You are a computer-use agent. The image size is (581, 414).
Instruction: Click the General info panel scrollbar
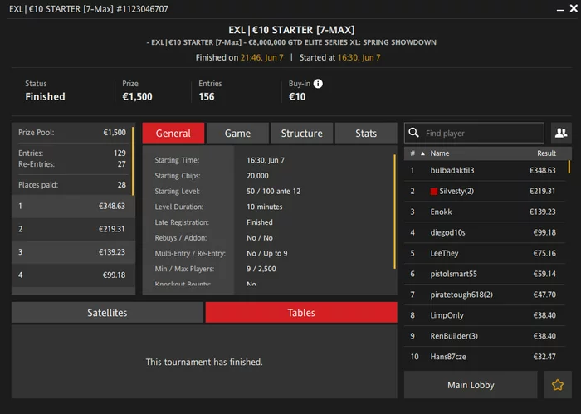pyautogui.click(x=394, y=212)
